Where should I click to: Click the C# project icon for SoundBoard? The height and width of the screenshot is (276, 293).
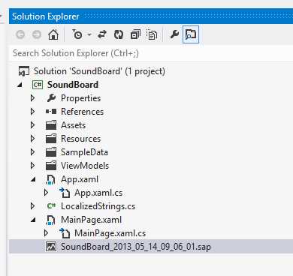(38, 85)
